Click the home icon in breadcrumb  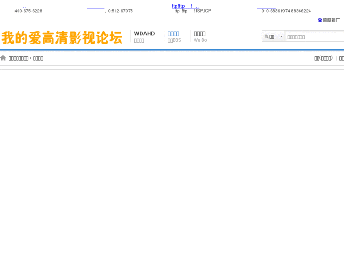coord(3,58)
